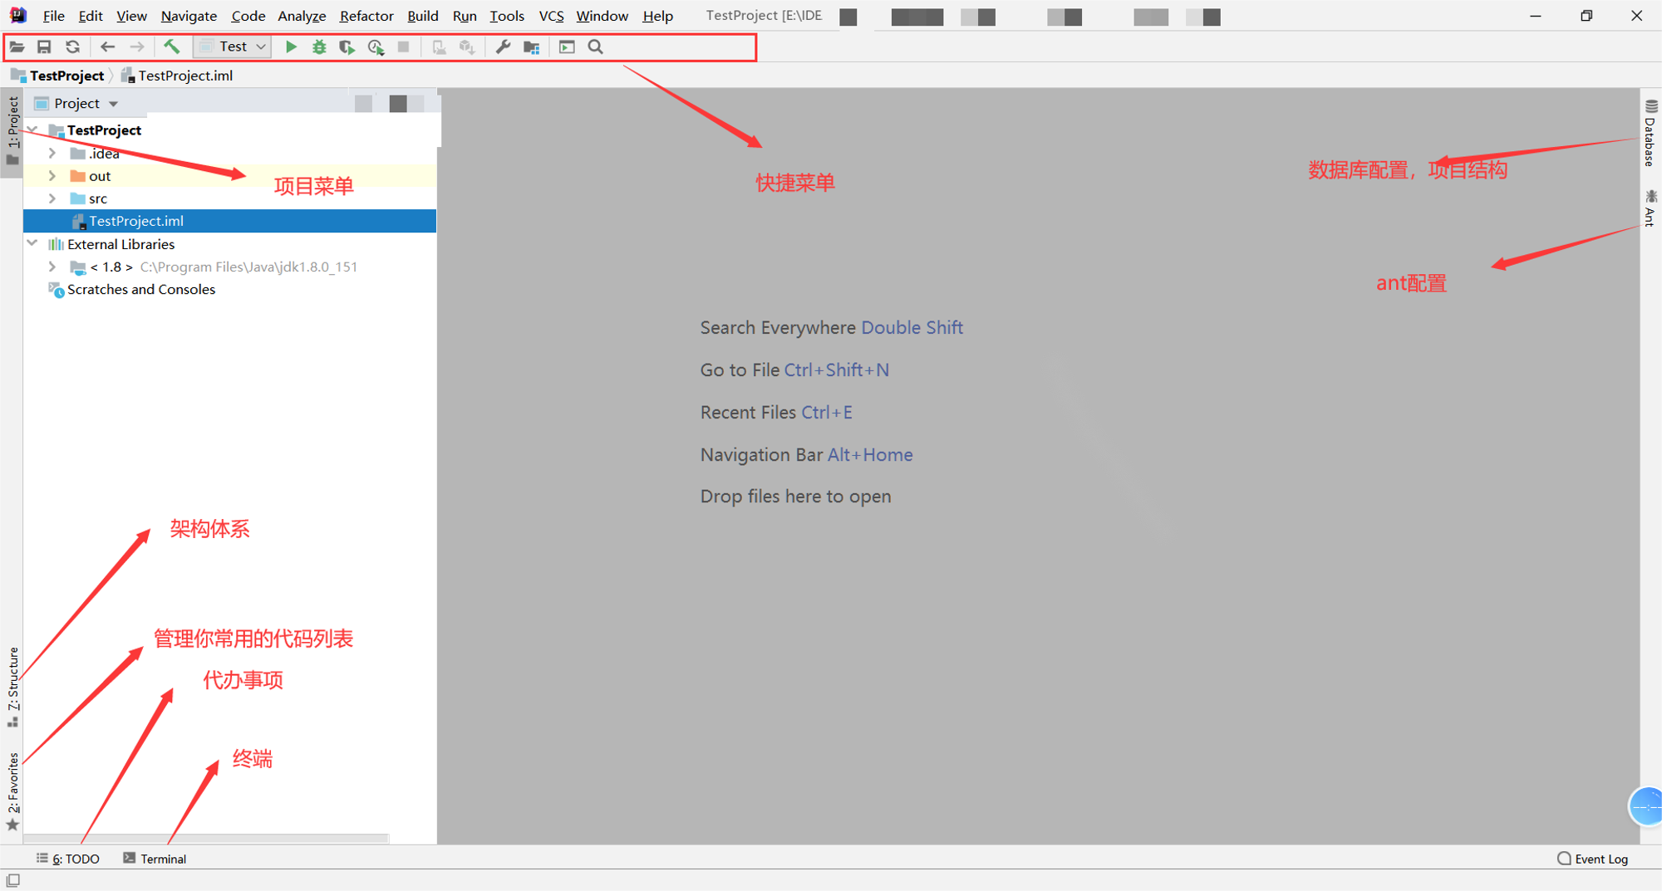This screenshot has width=1662, height=891.
Task: Click the Event Log status icon
Action: pos(1564,859)
